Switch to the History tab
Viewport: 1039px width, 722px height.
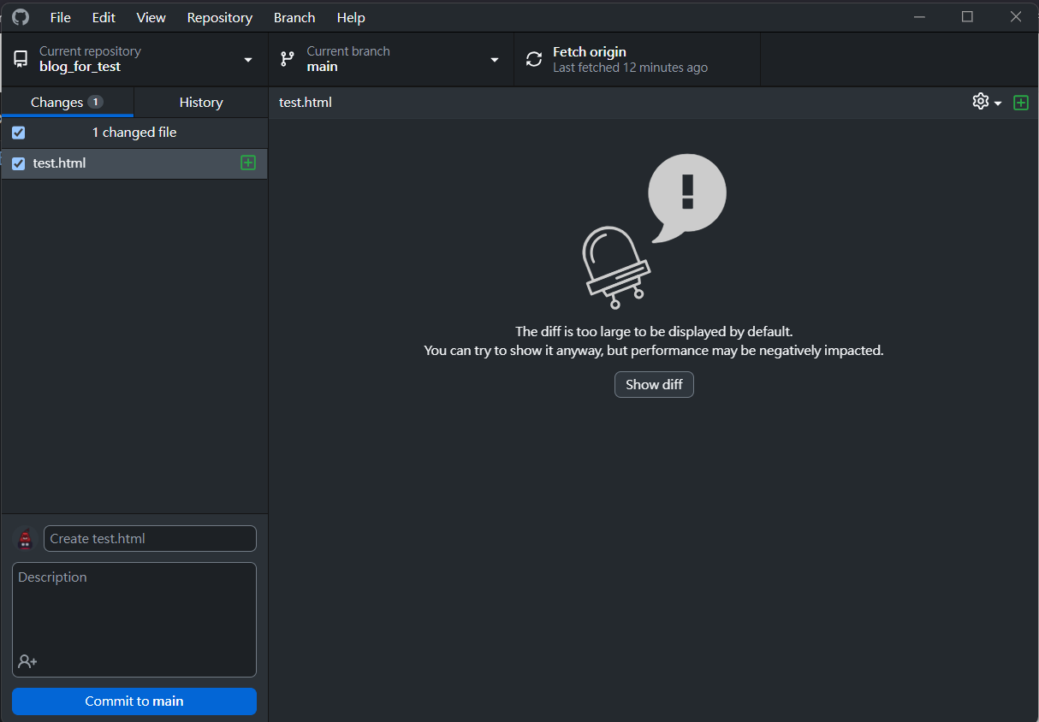click(201, 102)
